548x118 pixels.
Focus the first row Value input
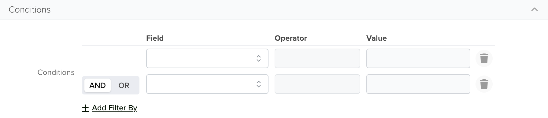point(418,58)
